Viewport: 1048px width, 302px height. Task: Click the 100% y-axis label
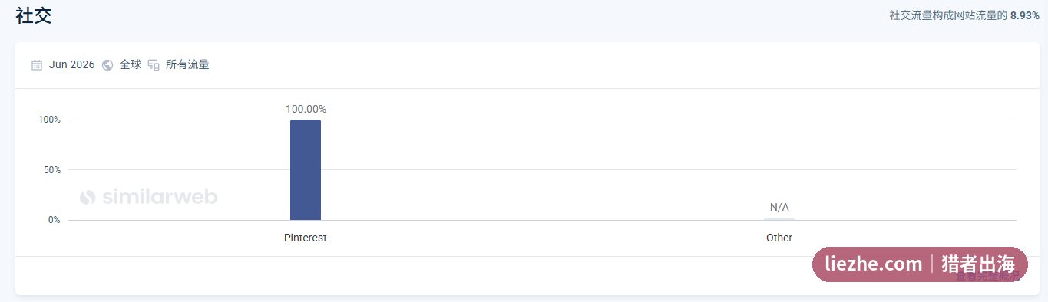click(49, 120)
